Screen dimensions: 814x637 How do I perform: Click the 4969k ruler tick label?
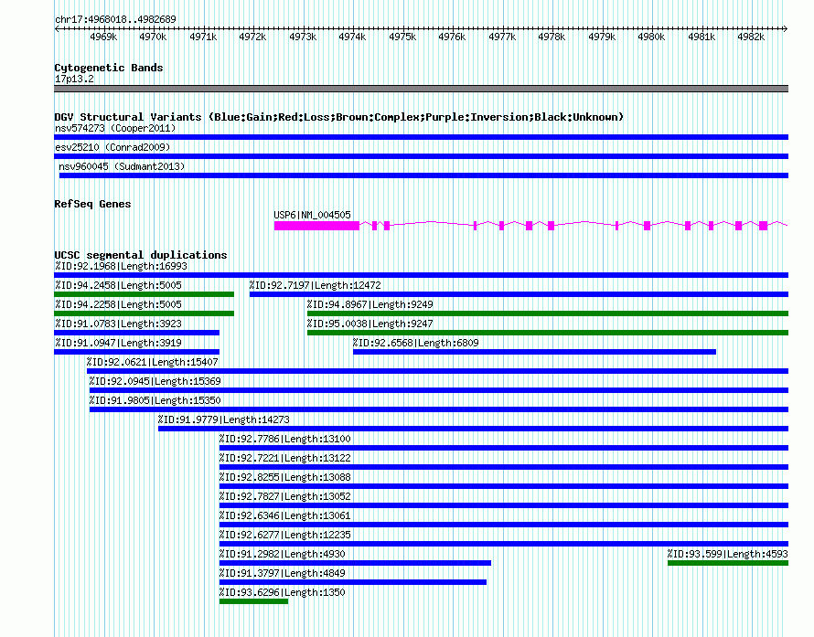coord(103,37)
